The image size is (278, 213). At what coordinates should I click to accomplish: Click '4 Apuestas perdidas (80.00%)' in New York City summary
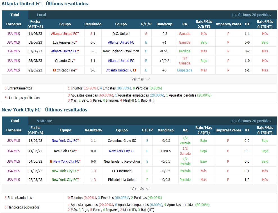pos(187,205)
